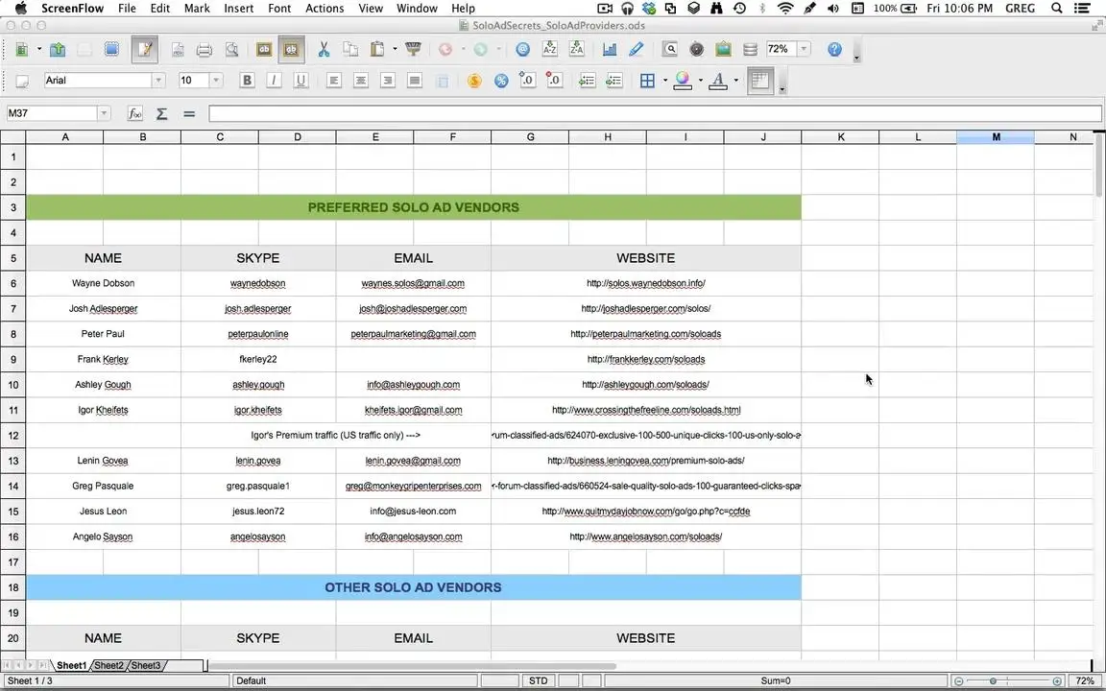The image size is (1106, 691).
Task: Increase indent icon
Action: click(x=613, y=81)
